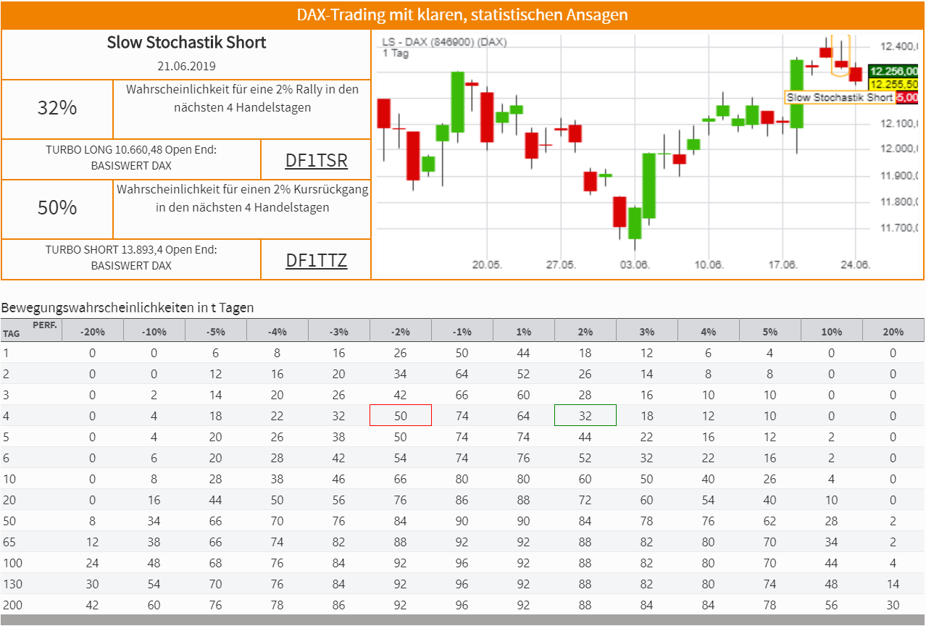
Task: Open the DF1TSR turbo long link
Action: (317, 160)
